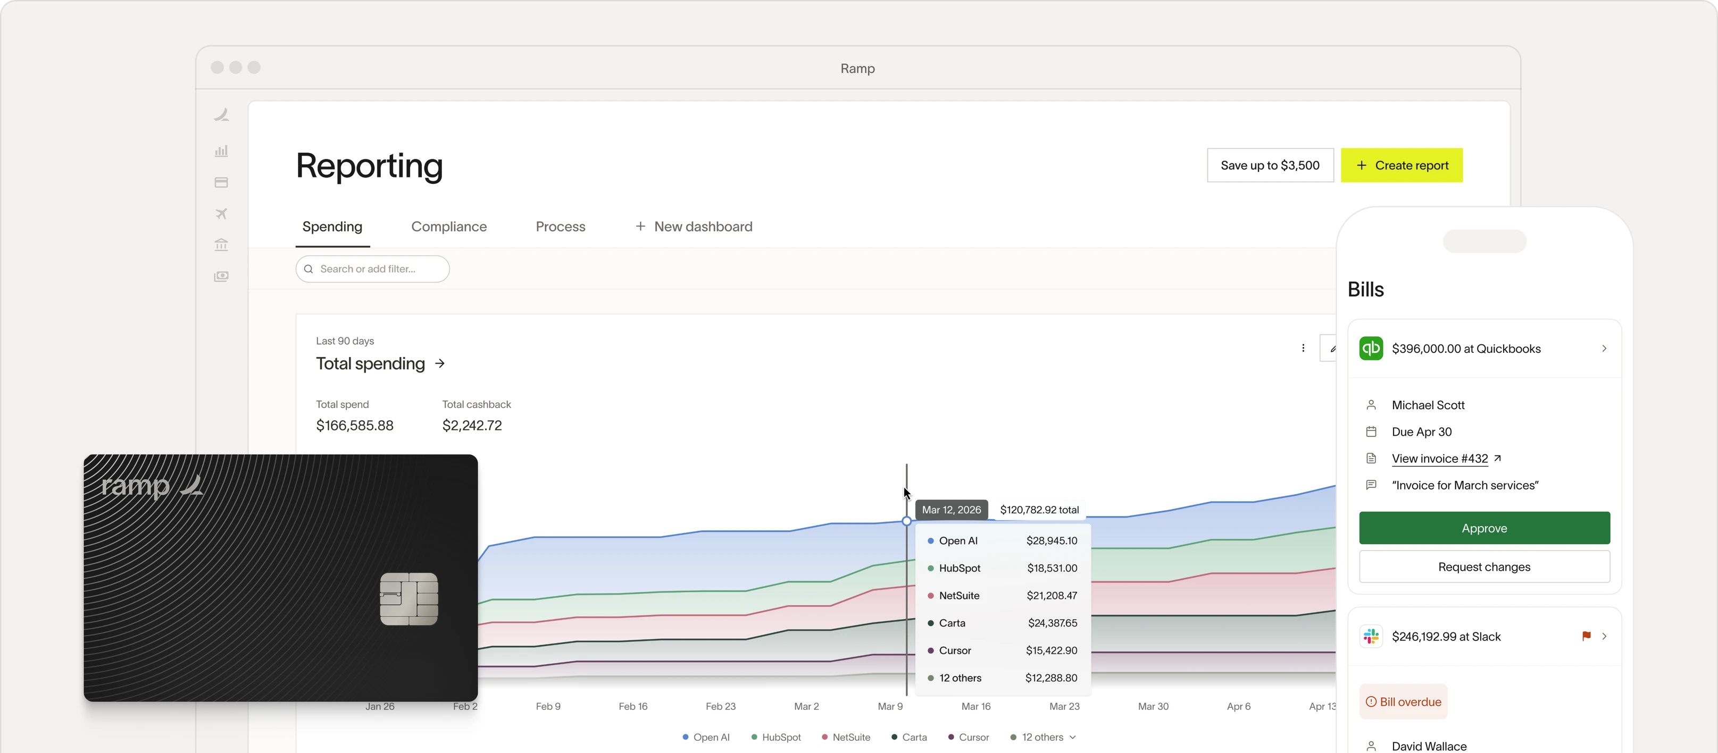This screenshot has height=753, width=1718.
Task: Approve the Quickbooks bill
Action: (x=1484, y=528)
